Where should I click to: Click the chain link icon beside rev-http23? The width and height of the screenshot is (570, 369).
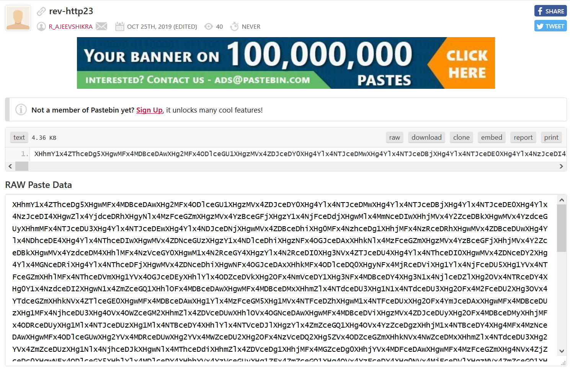[x=41, y=11]
